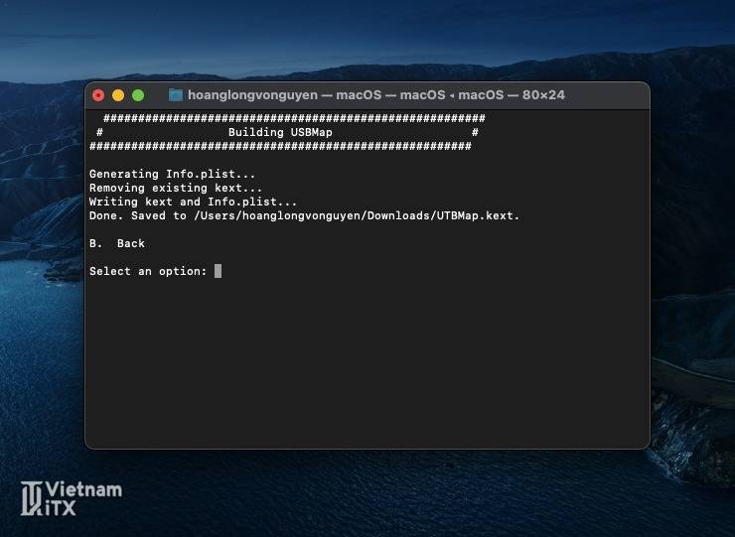The image size is (735, 537).
Task: Click the hash row beneath Building USBMap
Action: (280, 146)
